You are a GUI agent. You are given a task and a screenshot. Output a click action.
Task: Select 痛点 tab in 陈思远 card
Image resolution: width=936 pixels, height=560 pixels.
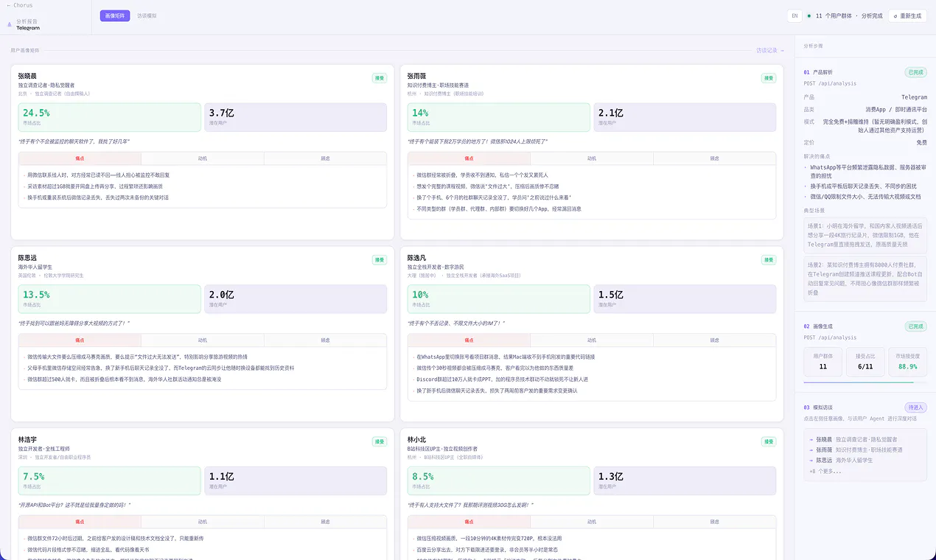tap(80, 340)
